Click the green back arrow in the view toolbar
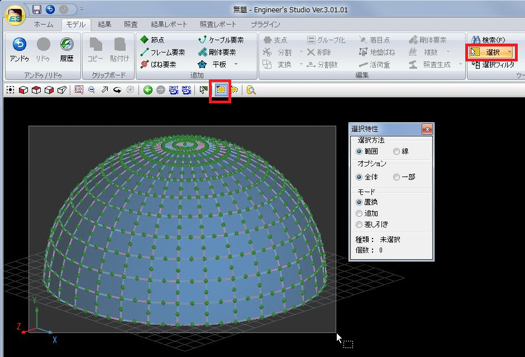The image size is (525, 357). pos(148,90)
